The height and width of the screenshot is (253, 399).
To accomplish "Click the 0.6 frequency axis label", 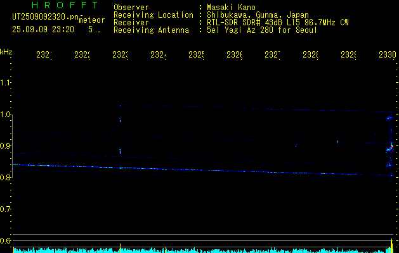I will point(5,240).
